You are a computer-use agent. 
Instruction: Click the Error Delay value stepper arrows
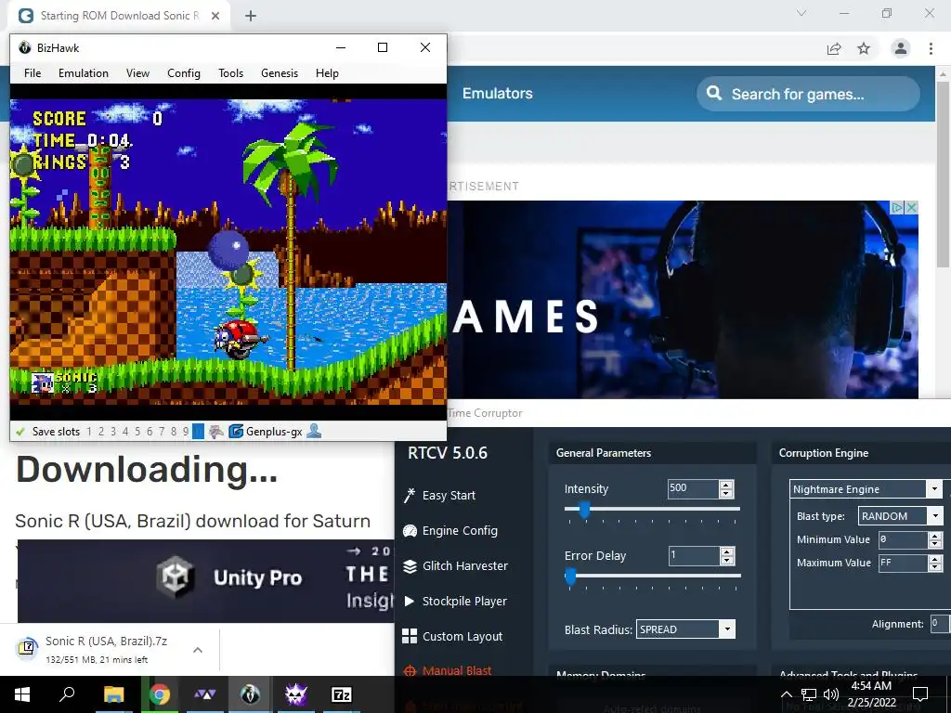[x=726, y=555]
